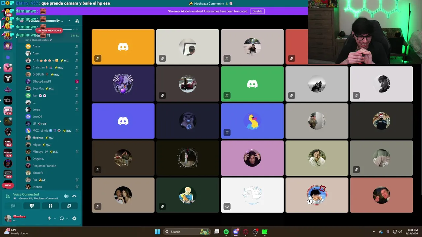Click the taskbar Search box

pos(187,232)
